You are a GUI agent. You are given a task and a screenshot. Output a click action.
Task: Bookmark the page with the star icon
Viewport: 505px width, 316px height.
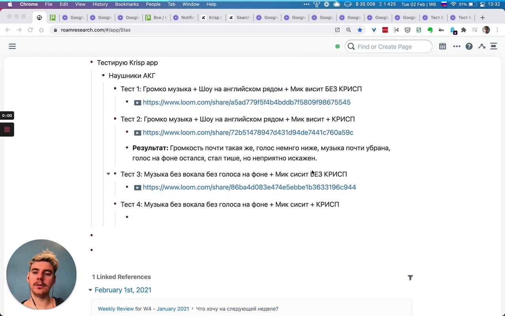(360, 30)
